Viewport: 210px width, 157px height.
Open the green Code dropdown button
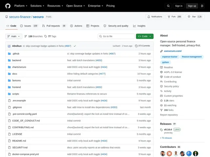tap(145, 36)
